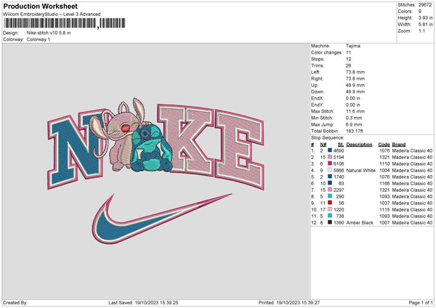Viewport: 436px width, 308px height.
Task: Click the Colors value 9
Action: pos(420,12)
